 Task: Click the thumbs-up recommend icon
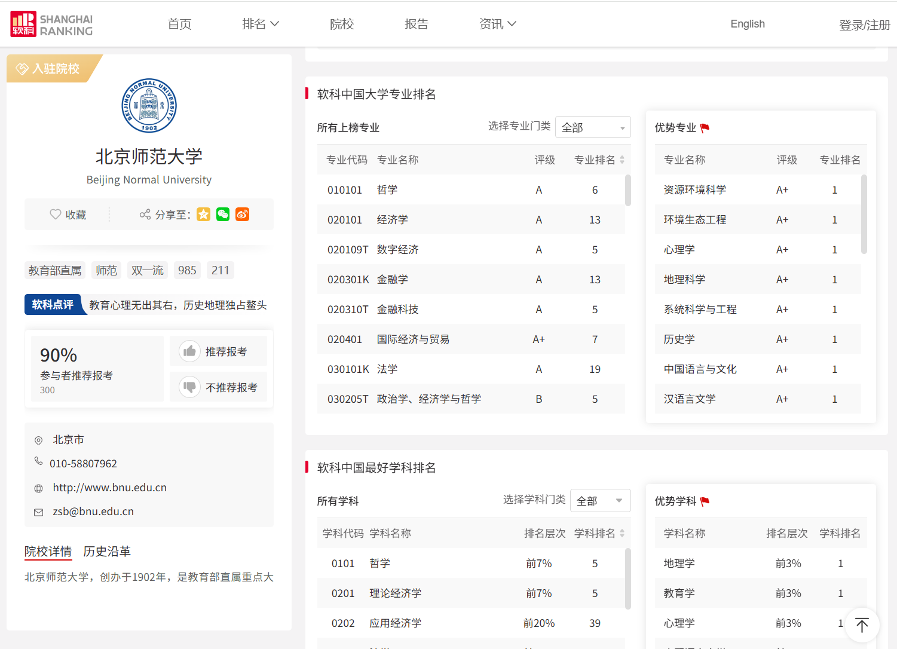(189, 351)
